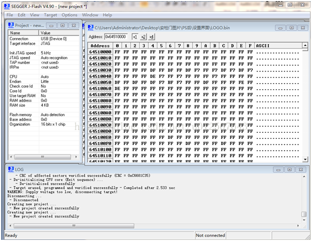Open the Help menu
Viewport: 312px width, 241px height.
pos(107,15)
